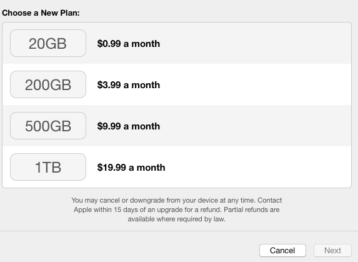Click the 'available where required by law' text
The height and width of the screenshot is (262, 358).
pos(176,219)
